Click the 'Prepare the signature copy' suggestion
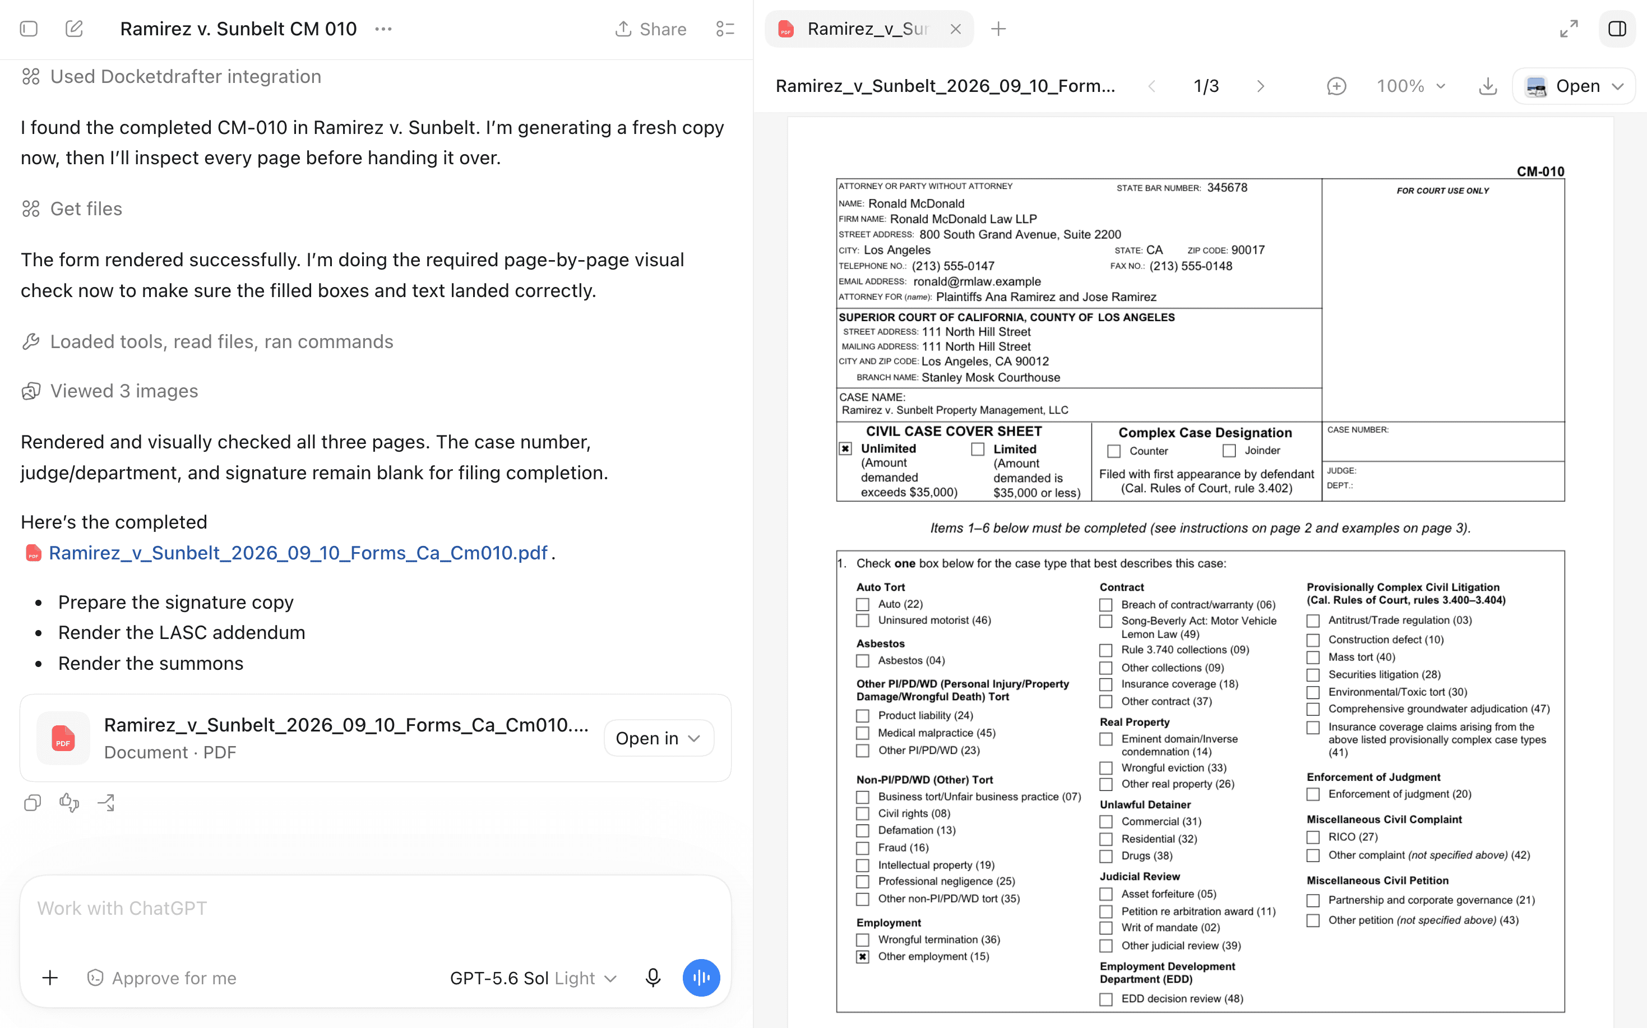1647x1028 pixels. pos(175,603)
